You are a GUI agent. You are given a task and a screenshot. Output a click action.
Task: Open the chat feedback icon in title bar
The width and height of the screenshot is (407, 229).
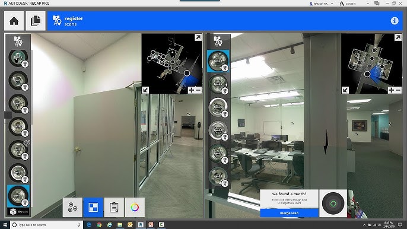377,4
